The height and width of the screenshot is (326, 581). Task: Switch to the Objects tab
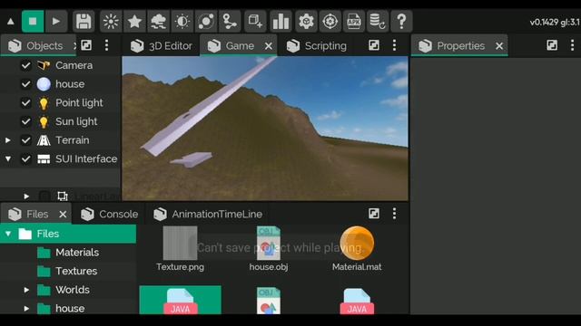click(38, 46)
